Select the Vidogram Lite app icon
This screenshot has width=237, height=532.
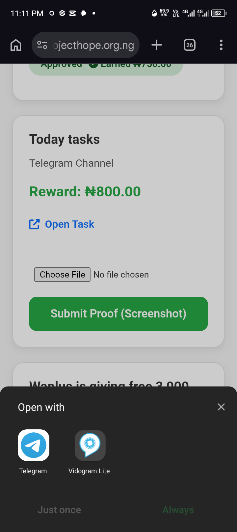tap(90, 445)
